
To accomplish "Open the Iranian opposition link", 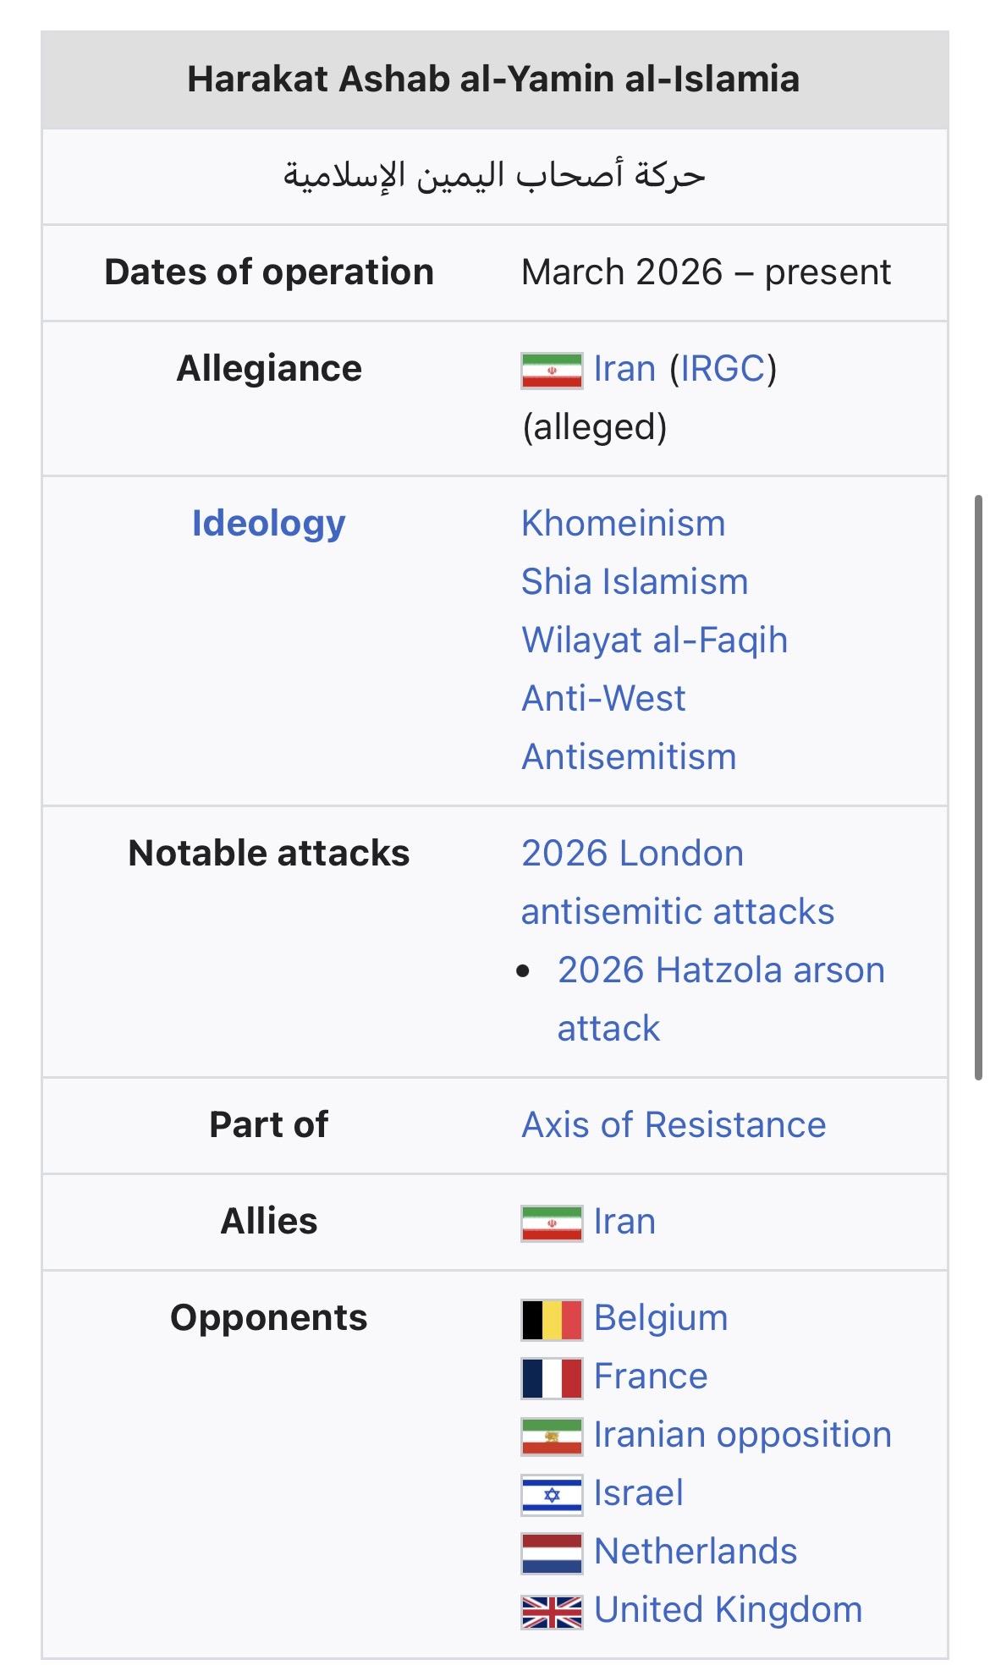I will tap(742, 1435).
